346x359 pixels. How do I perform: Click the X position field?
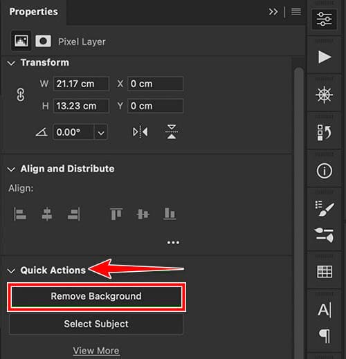pos(156,84)
